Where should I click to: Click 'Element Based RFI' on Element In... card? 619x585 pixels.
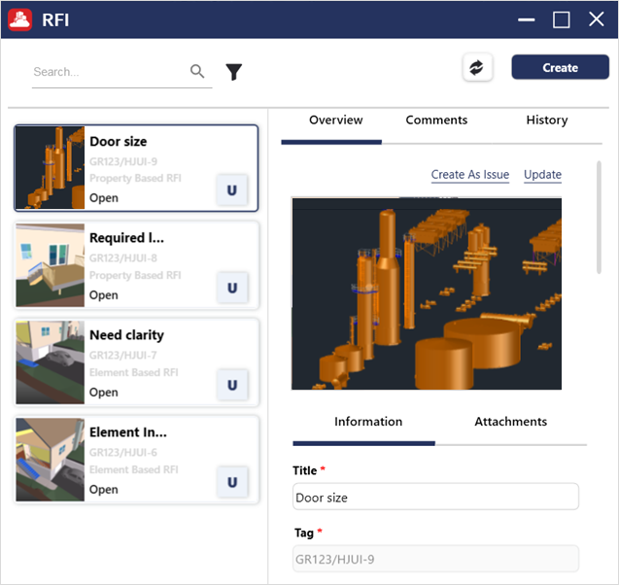tap(134, 469)
